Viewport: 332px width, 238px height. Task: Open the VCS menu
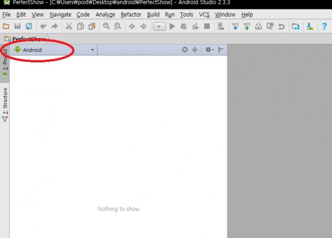tap(204, 14)
